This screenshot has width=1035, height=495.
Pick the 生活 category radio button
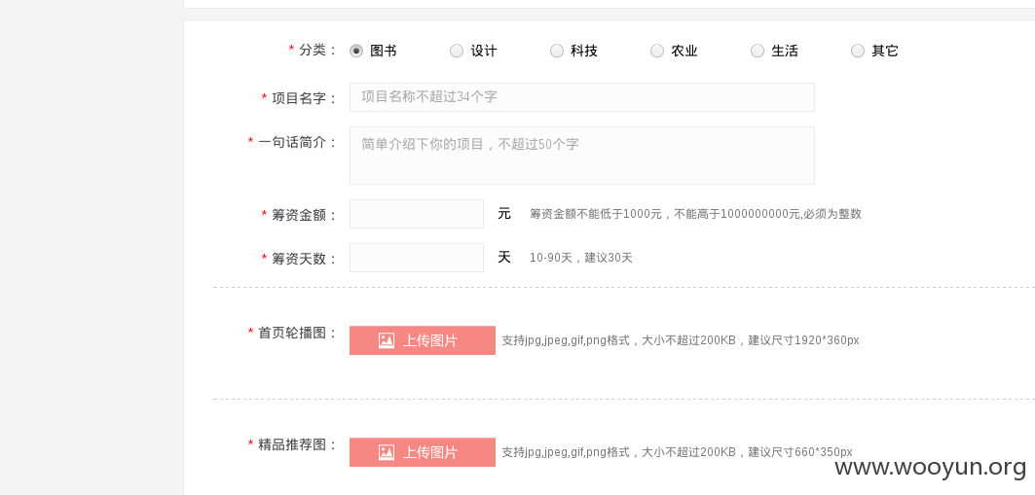point(758,51)
